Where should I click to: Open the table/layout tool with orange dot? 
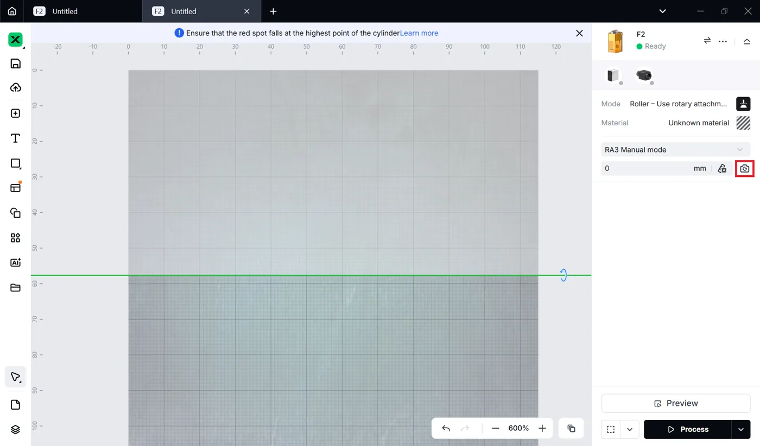(x=16, y=188)
